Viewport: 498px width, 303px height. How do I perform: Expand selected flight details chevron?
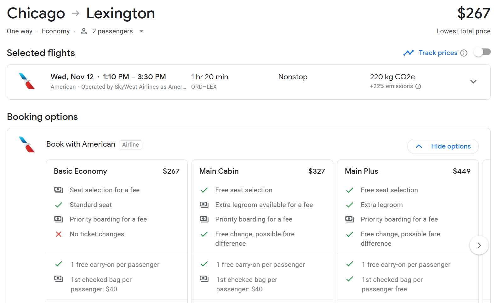(x=473, y=81)
